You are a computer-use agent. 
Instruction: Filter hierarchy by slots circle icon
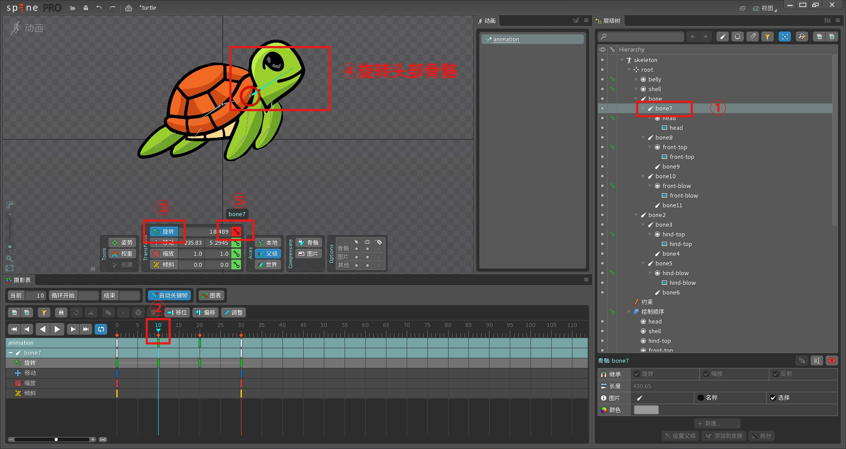738,37
